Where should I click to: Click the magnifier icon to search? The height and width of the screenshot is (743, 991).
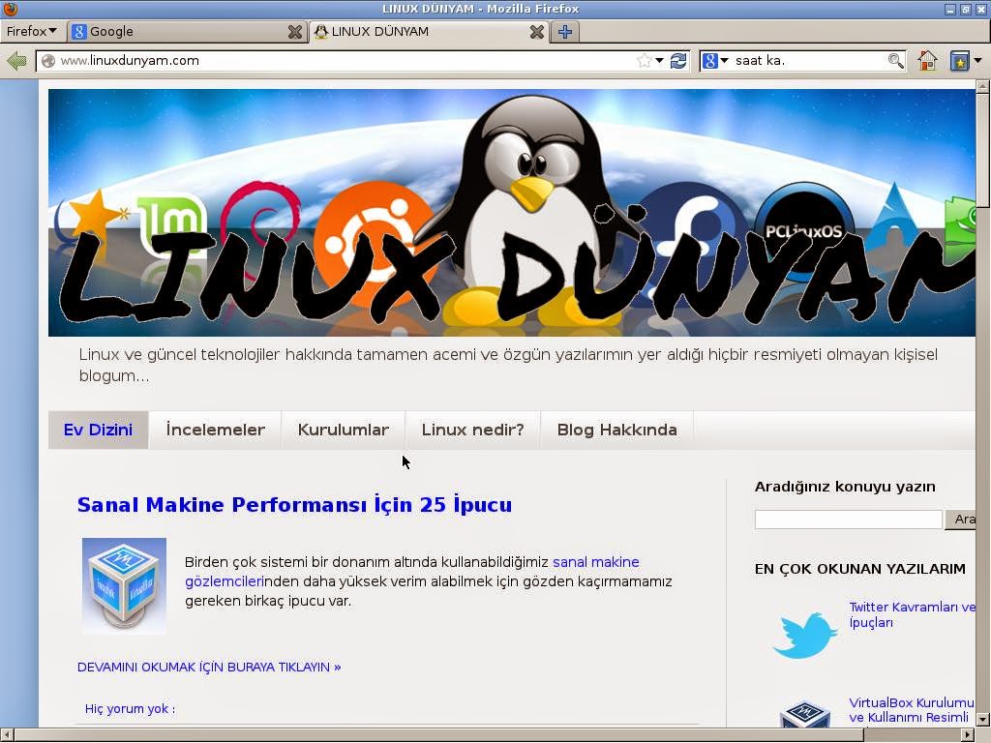pyautogui.click(x=894, y=60)
